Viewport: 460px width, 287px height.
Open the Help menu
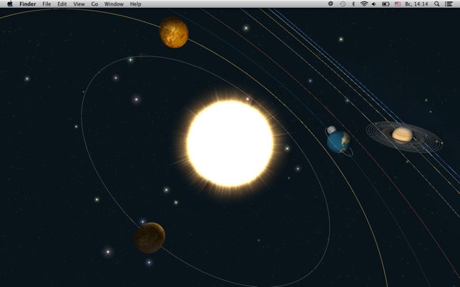point(135,4)
